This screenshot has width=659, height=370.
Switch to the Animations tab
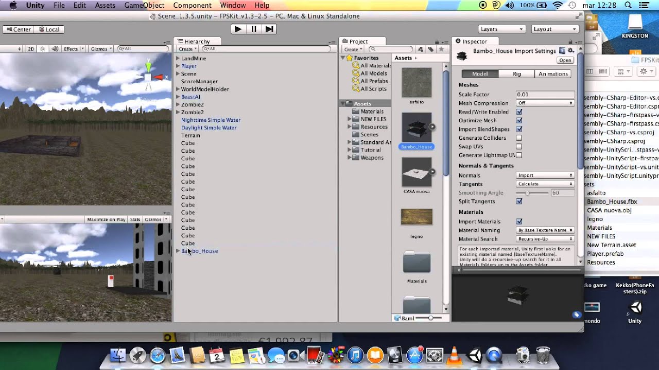(x=553, y=74)
